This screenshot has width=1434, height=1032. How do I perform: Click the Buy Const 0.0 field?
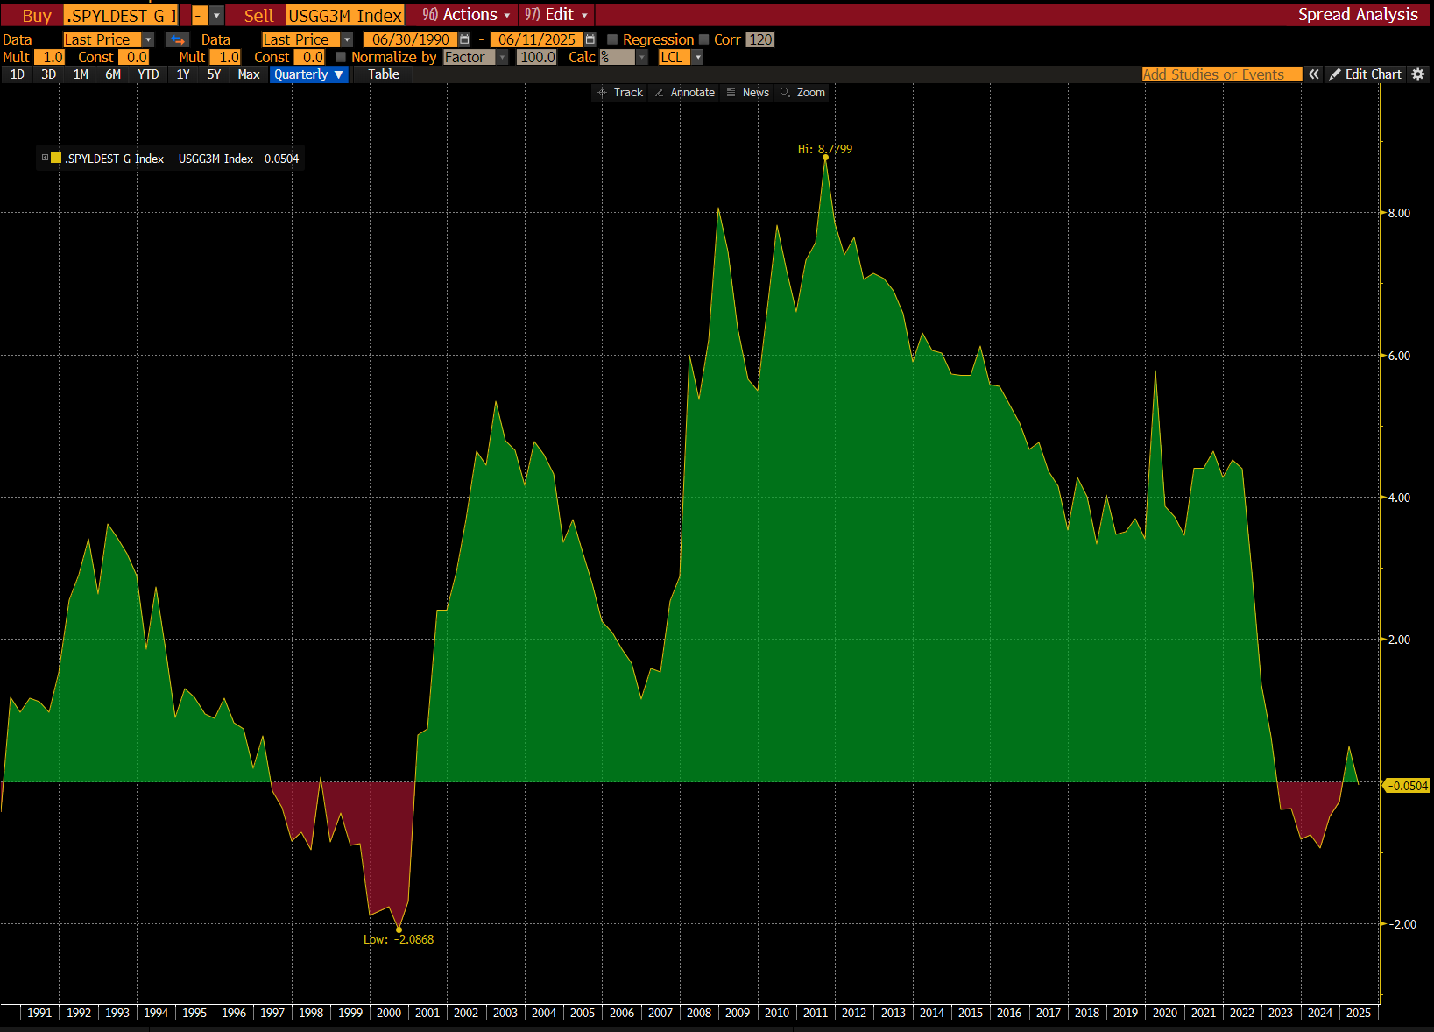134,57
